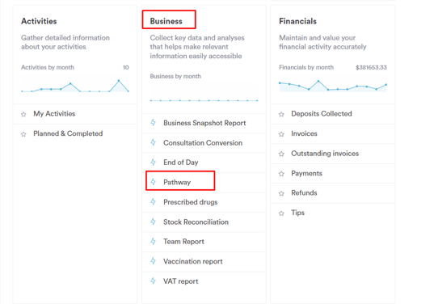Select Stock Reconciliation report

pos(196,222)
